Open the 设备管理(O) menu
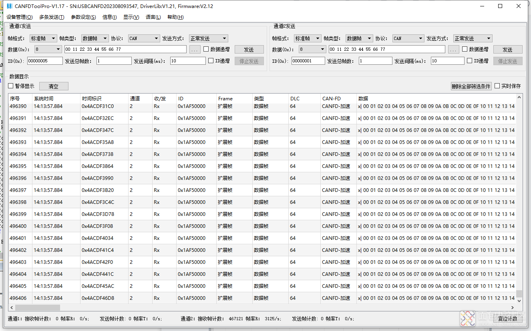Image resolution: width=531 pixels, height=331 pixels. coord(20,17)
